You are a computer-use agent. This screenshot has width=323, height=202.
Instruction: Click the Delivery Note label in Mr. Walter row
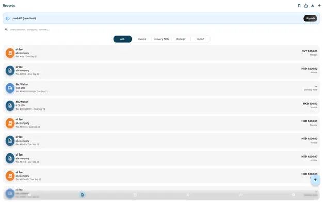click(311, 90)
